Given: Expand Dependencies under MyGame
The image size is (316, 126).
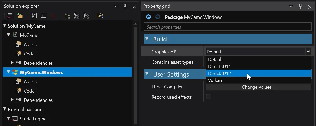Looking at the screenshot, I should [x=12, y=63].
